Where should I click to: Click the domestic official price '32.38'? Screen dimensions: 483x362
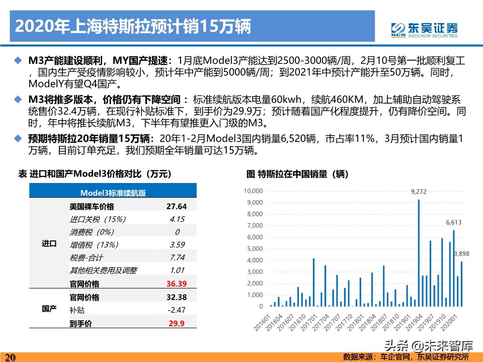pyautogui.click(x=177, y=297)
